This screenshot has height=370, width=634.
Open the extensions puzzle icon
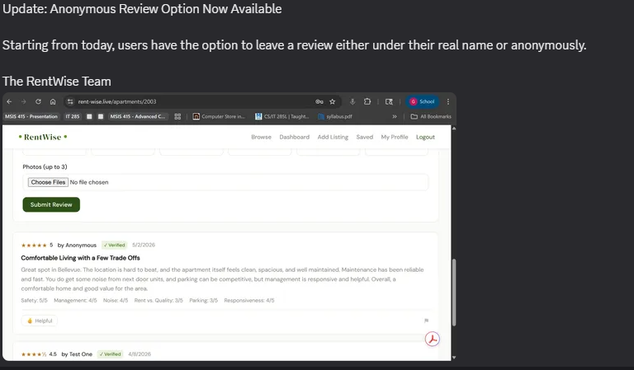pyautogui.click(x=367, y=101)
